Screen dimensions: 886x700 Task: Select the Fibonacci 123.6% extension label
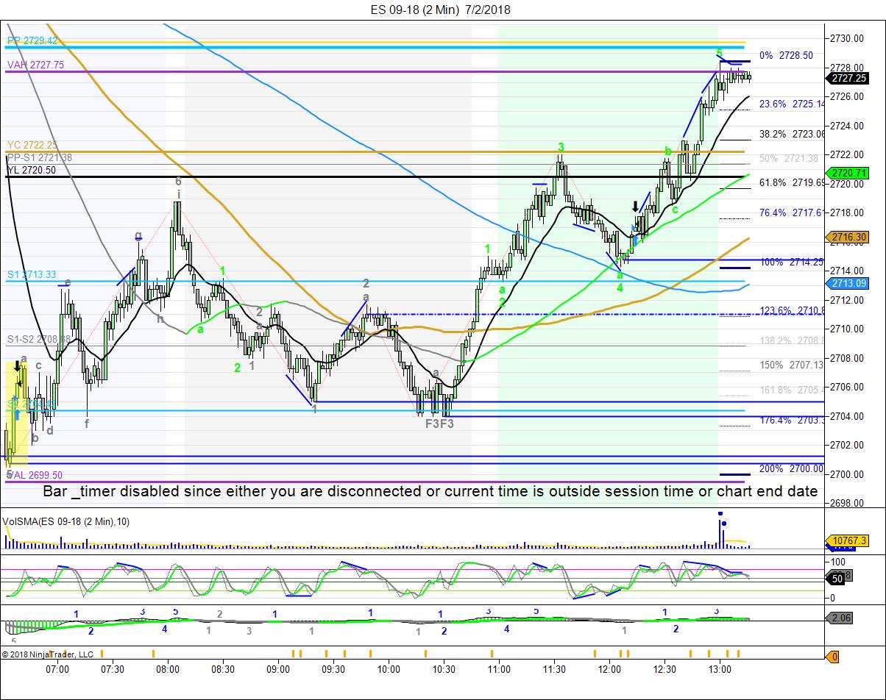(791, 311)
